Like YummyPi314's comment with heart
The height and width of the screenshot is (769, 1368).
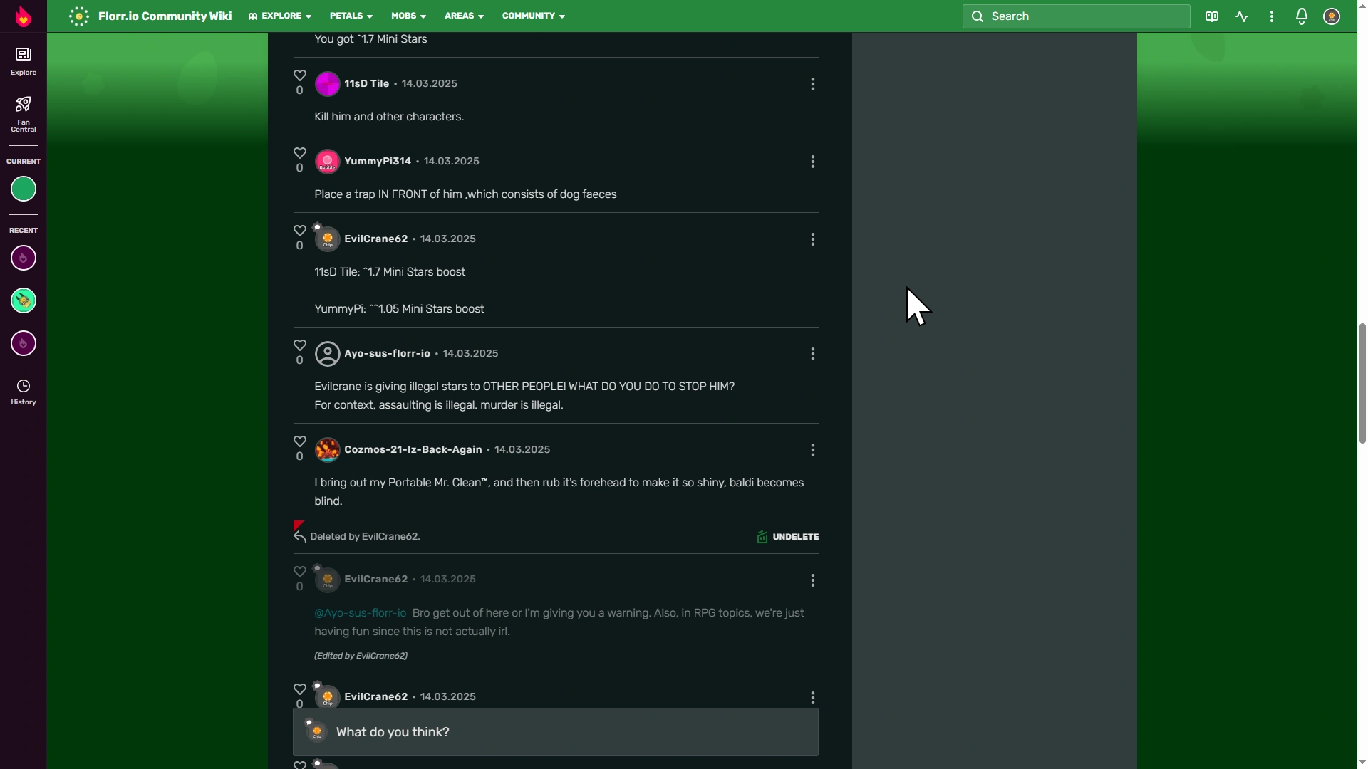pyautogui.click(x=299, y=153)
